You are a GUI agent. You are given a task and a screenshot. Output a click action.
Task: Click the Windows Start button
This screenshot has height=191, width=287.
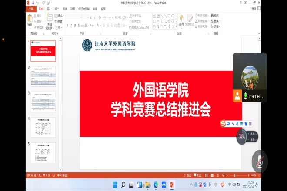click(115, 185)
